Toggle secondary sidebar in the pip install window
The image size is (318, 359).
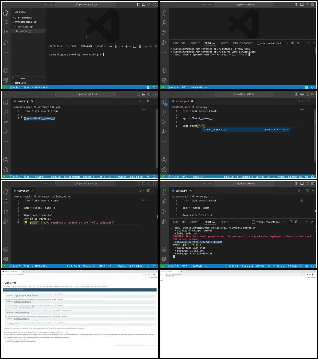[307, 5]
